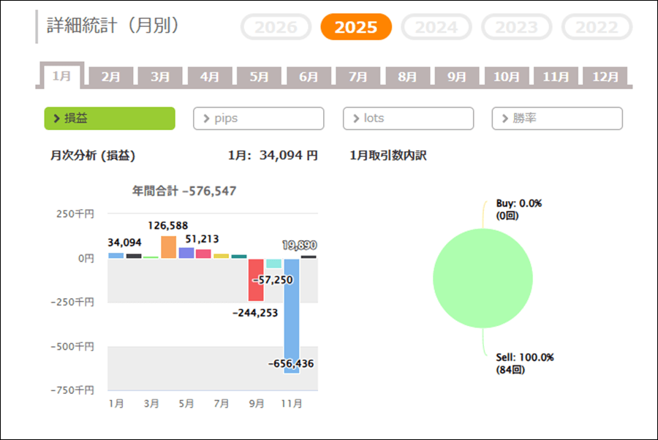Select the 9月 month tab
Screen dimensions: 658x440
(x=457, y=77)
